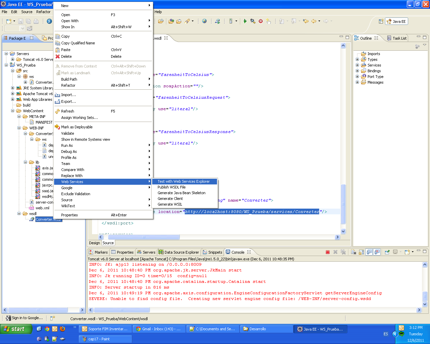Expand the Services node in Outline
The height and width of the screenshot is (344, 430).
click(357, 65)
